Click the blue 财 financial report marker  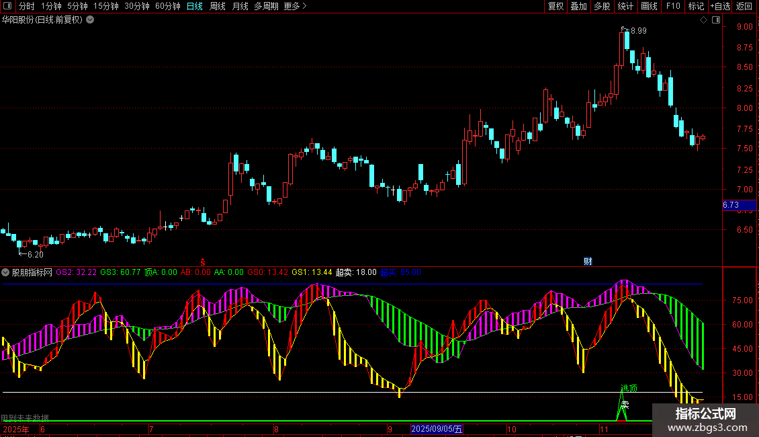pyautogui.click(x=588, y=261)
